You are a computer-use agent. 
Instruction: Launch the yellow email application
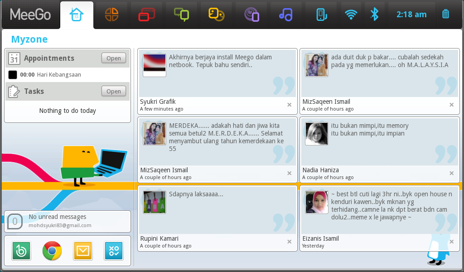pos(82,251)
